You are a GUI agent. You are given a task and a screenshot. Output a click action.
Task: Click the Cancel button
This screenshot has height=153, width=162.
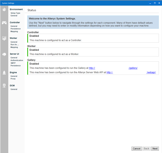click(137, 148)
